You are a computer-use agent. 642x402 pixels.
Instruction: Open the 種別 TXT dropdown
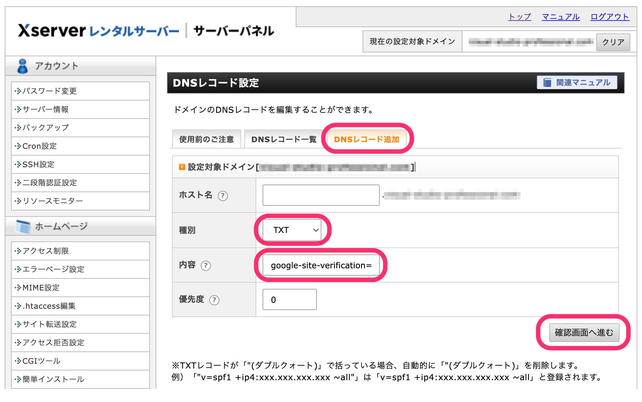click(x=292, y=230)
